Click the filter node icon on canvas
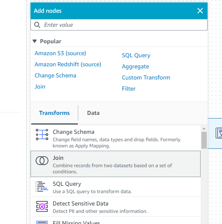The height and width of the screenshot is (224, 222). [x=219, y=133]
